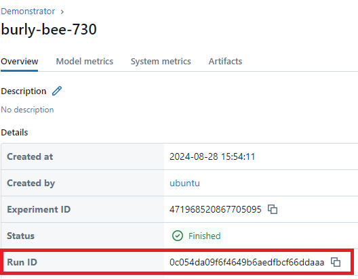
Task: Click the burly-bee-730 run title
Action: [x=49, y=30]
